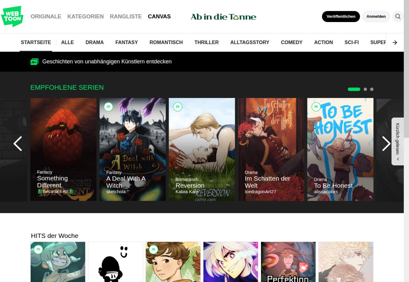Click the 4K badge on To Be Honest
The image size is (409, 282).
(x=316, y=107)
